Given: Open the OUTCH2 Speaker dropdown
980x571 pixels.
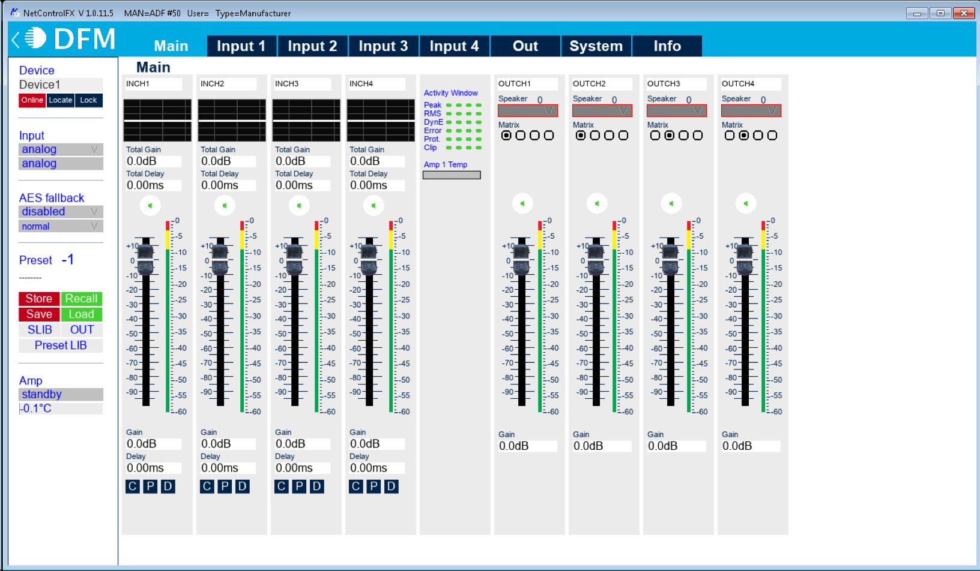Looking at the screenshot, I should coord(602,111).
